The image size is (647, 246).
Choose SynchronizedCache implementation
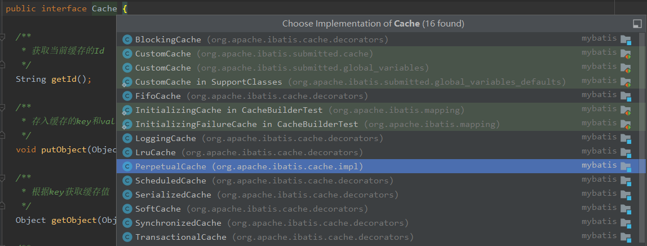[178, 223]
